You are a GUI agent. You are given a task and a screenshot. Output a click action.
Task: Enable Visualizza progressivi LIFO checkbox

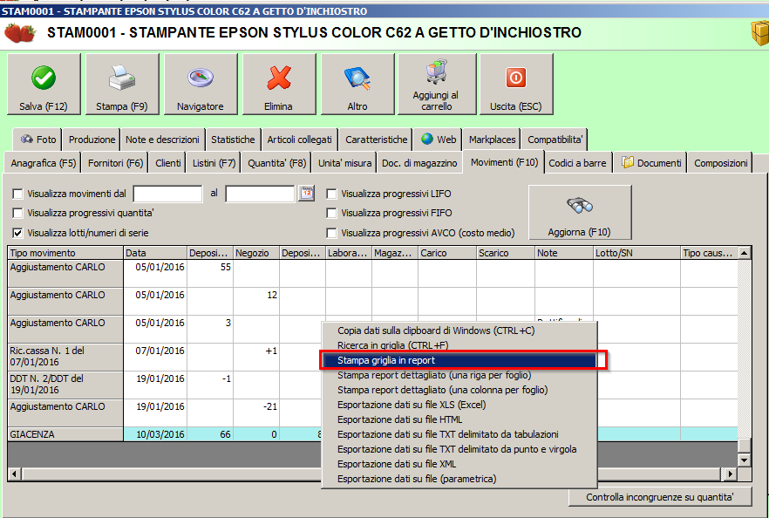[x=331, y=194]
